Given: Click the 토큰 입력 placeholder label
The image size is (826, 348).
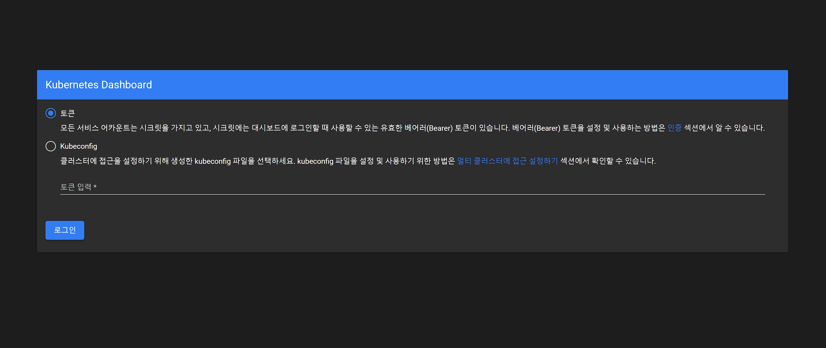Looking at the screenshot, I should click(76, 187).
